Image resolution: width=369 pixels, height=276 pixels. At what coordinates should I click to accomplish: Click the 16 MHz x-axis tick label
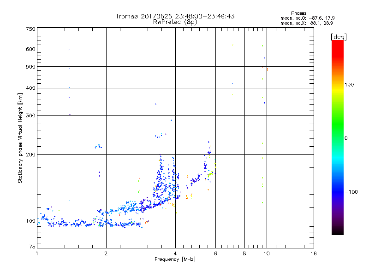coord(313,254)
